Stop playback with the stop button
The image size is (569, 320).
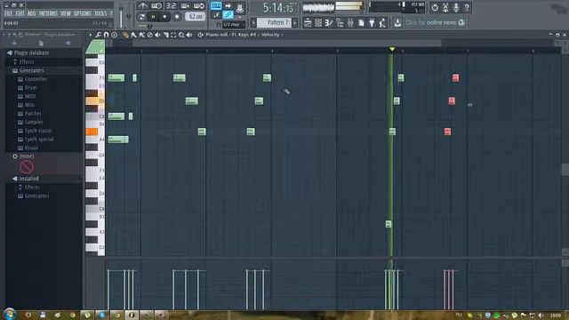coord(165,17)
